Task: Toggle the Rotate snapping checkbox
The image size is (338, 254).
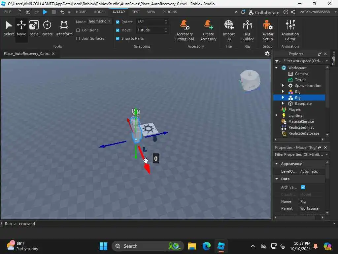Action: [x=118, y=22]
